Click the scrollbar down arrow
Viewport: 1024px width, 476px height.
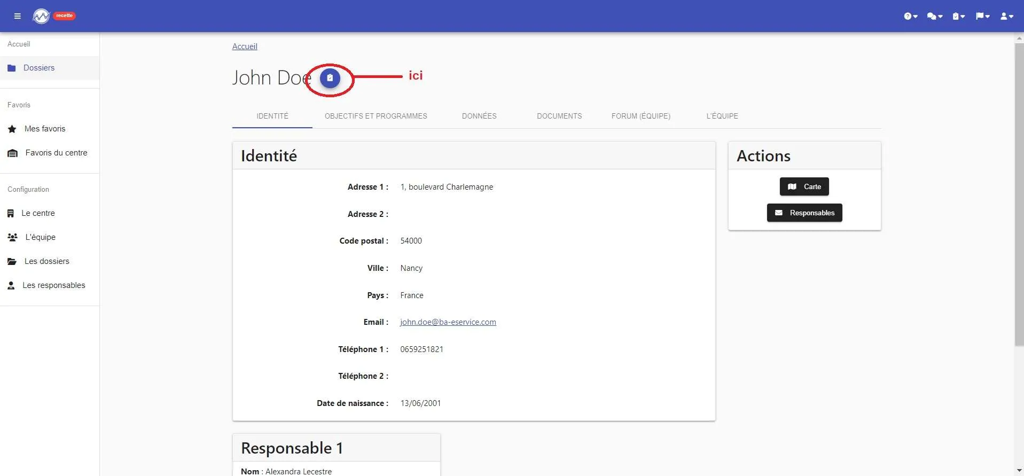coord(1019,471)
